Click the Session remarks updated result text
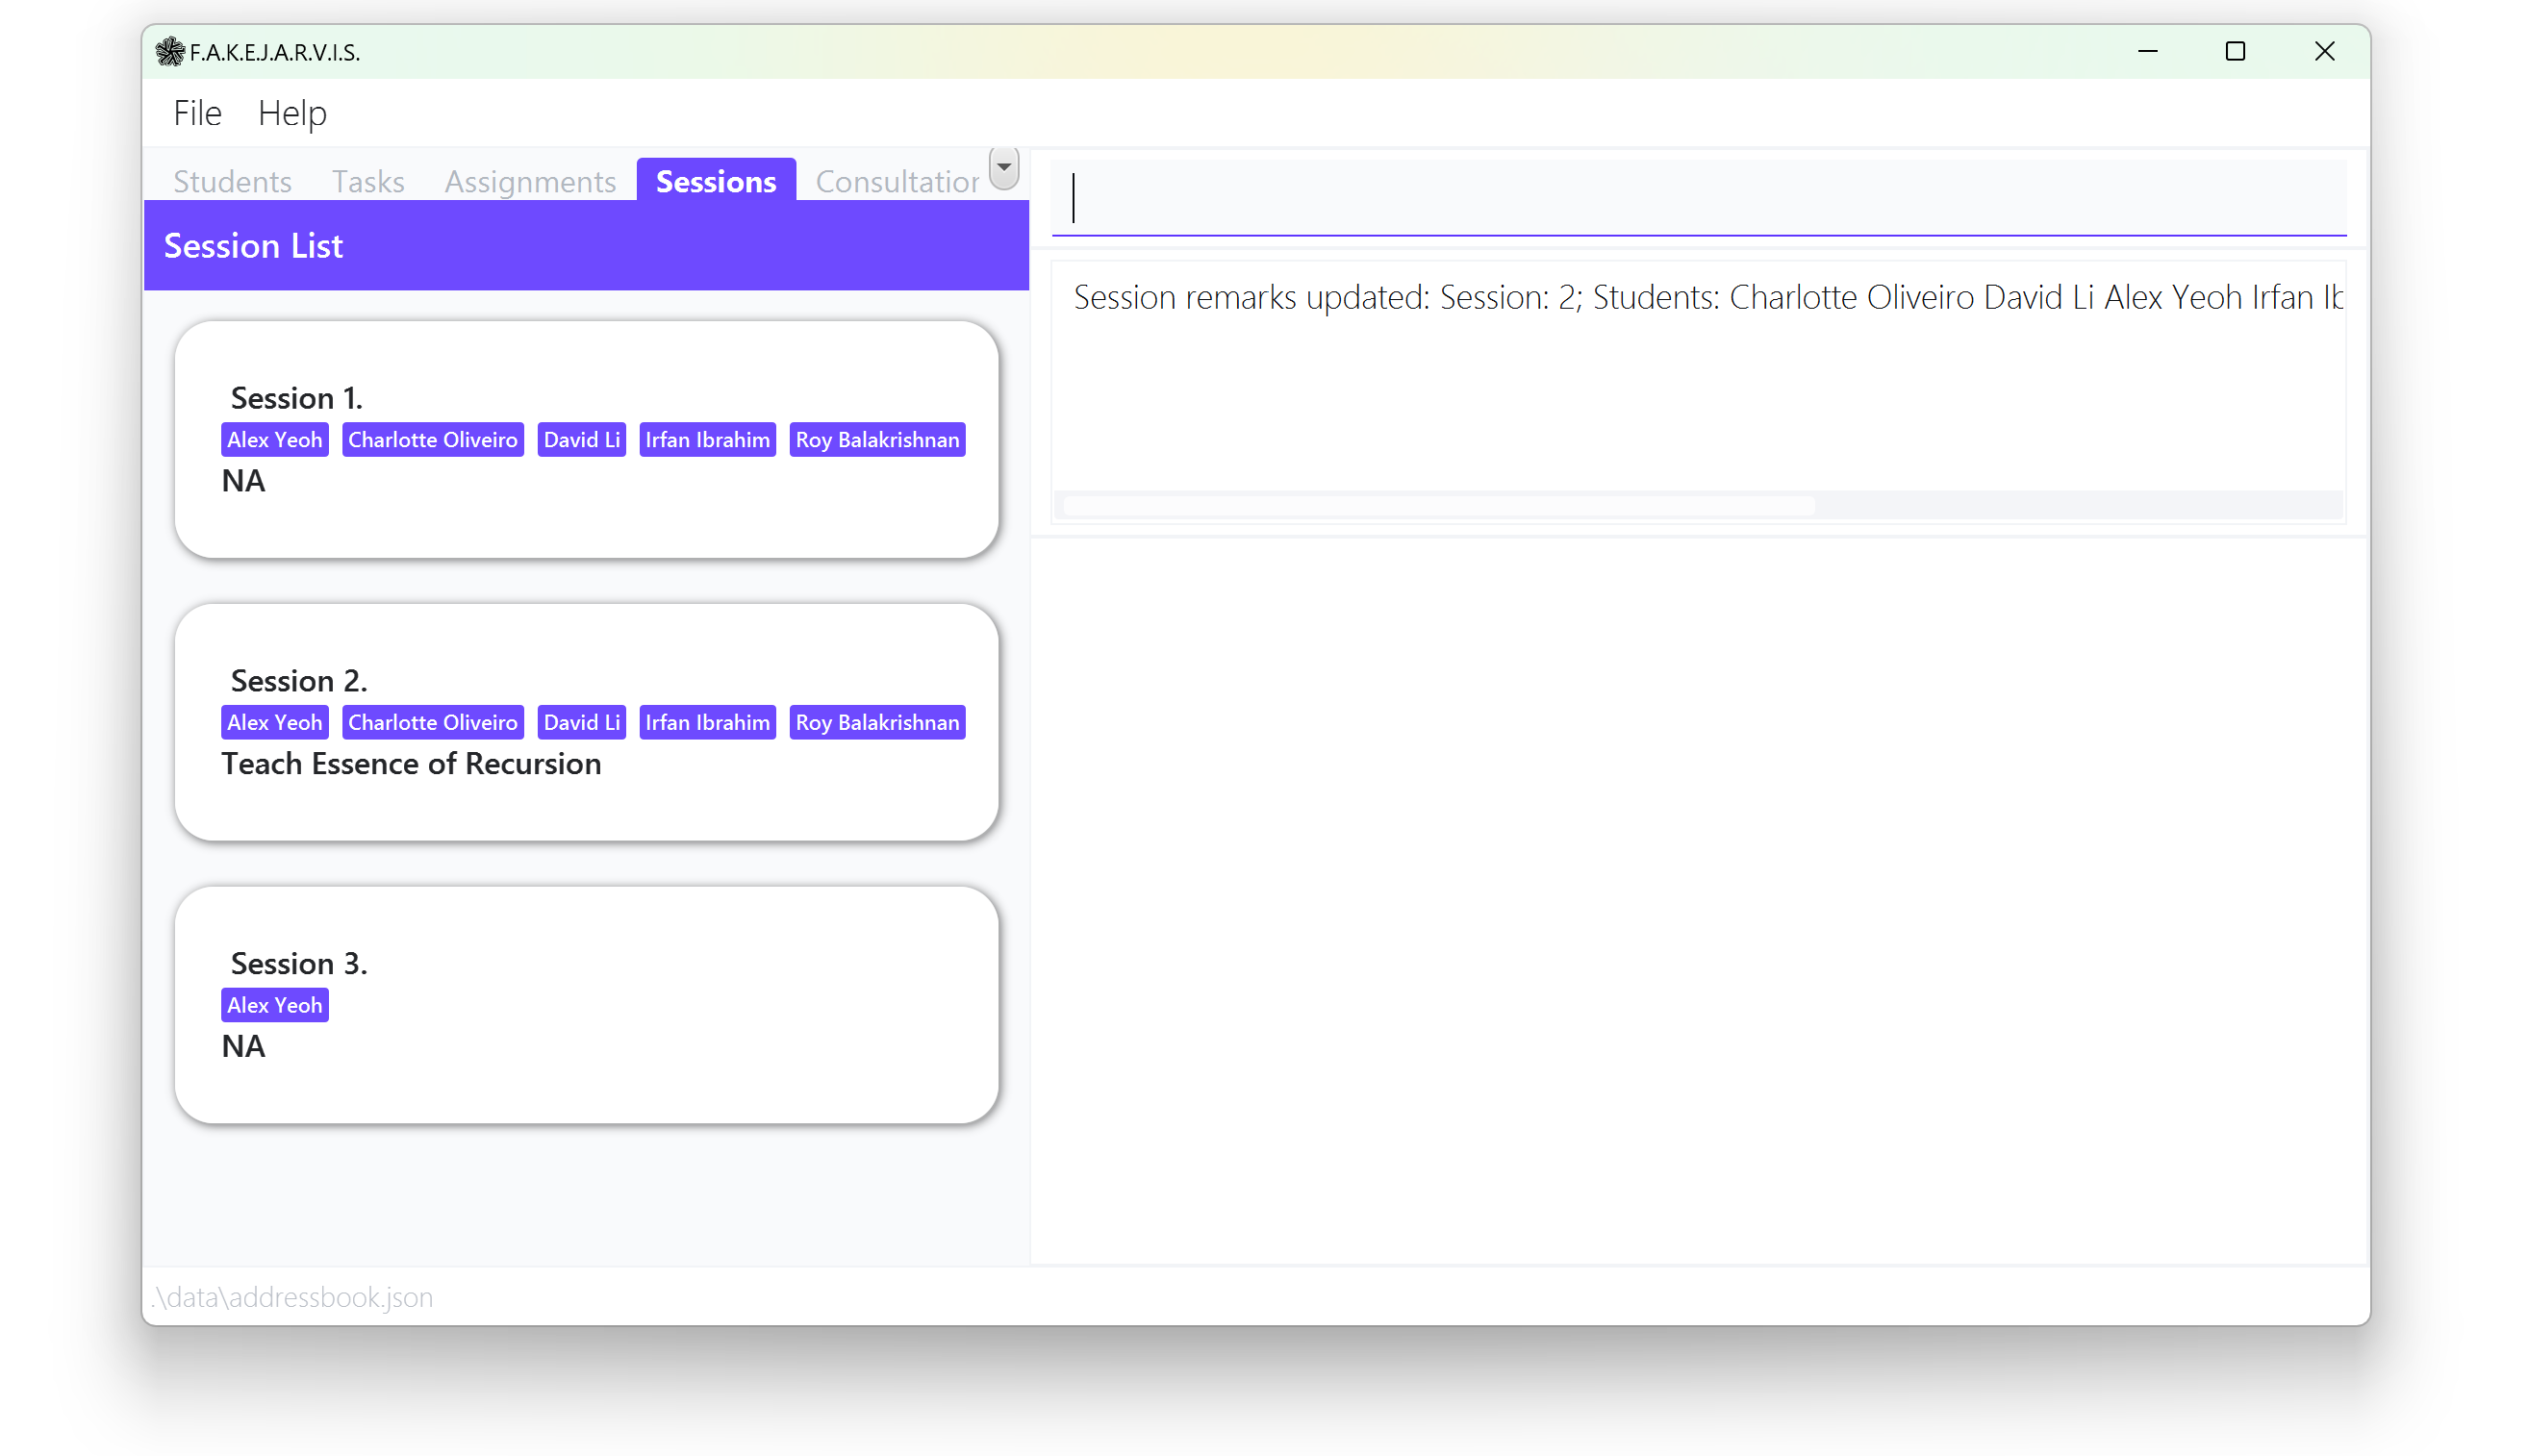Image resolution: width=2528 pixels, height=1456 pixels. click(x=1707, y=297)
